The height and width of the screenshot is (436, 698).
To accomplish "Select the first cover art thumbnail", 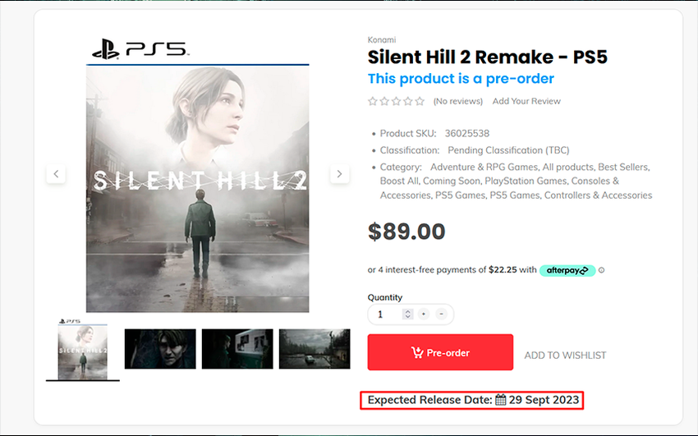I will [x=82, y=351].
